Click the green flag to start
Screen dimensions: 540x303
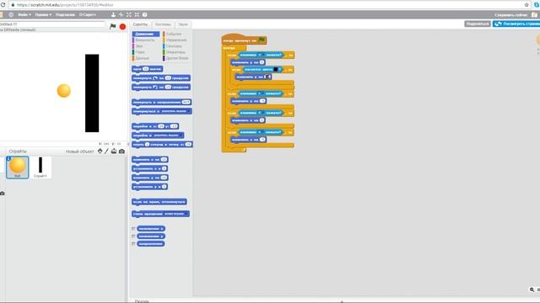click(112, 26)
